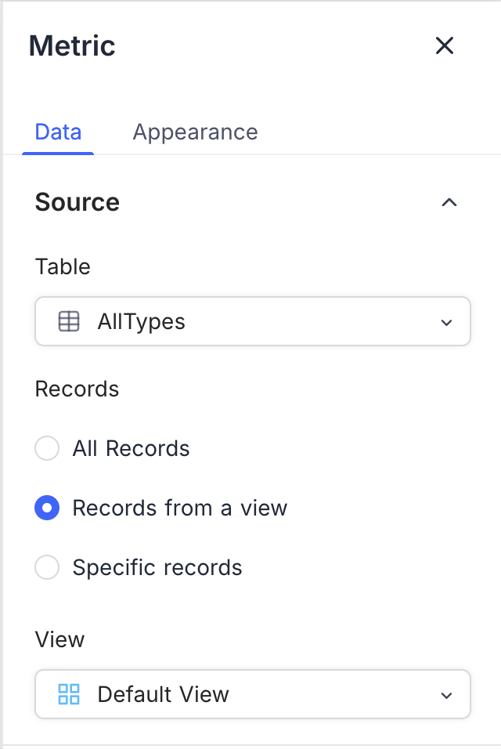Choose the Specific records radio option

(47, 568)
